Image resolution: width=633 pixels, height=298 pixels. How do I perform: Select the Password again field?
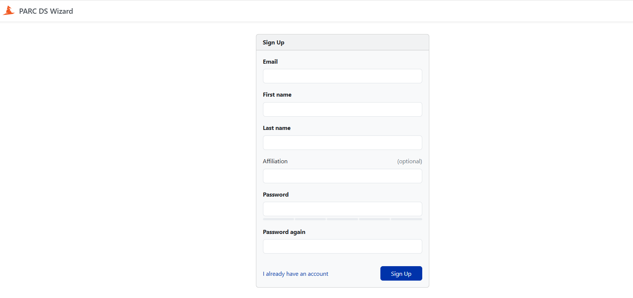click(342, 247)
